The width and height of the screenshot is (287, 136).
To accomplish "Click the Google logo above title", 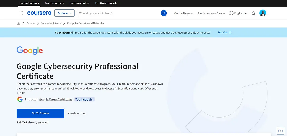I will coord(30,51).
